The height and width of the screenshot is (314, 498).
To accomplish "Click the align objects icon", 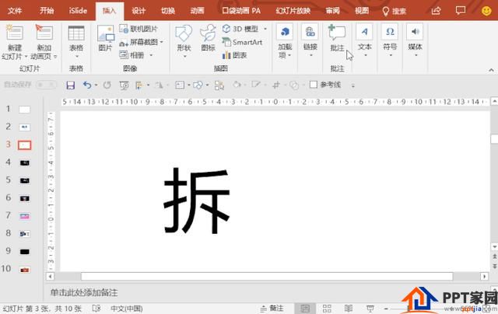I will (x=139, y=85).
